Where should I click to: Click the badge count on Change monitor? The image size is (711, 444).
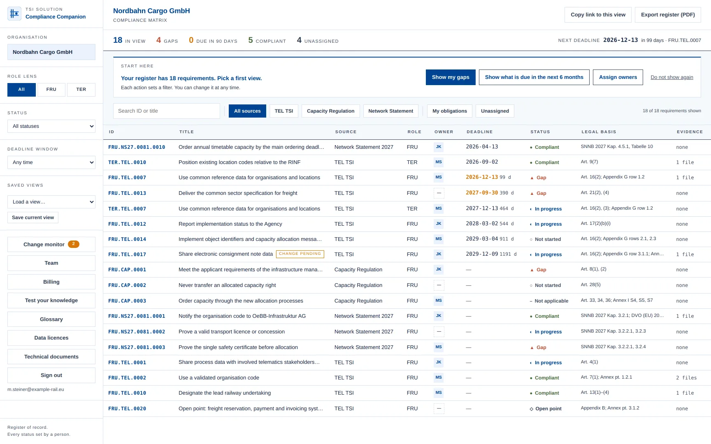pyautogui.click(x=74, y=244)
